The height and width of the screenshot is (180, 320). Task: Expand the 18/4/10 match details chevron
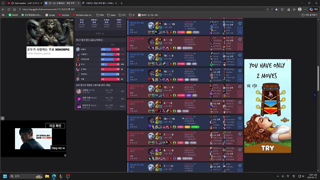coord(240,32)
